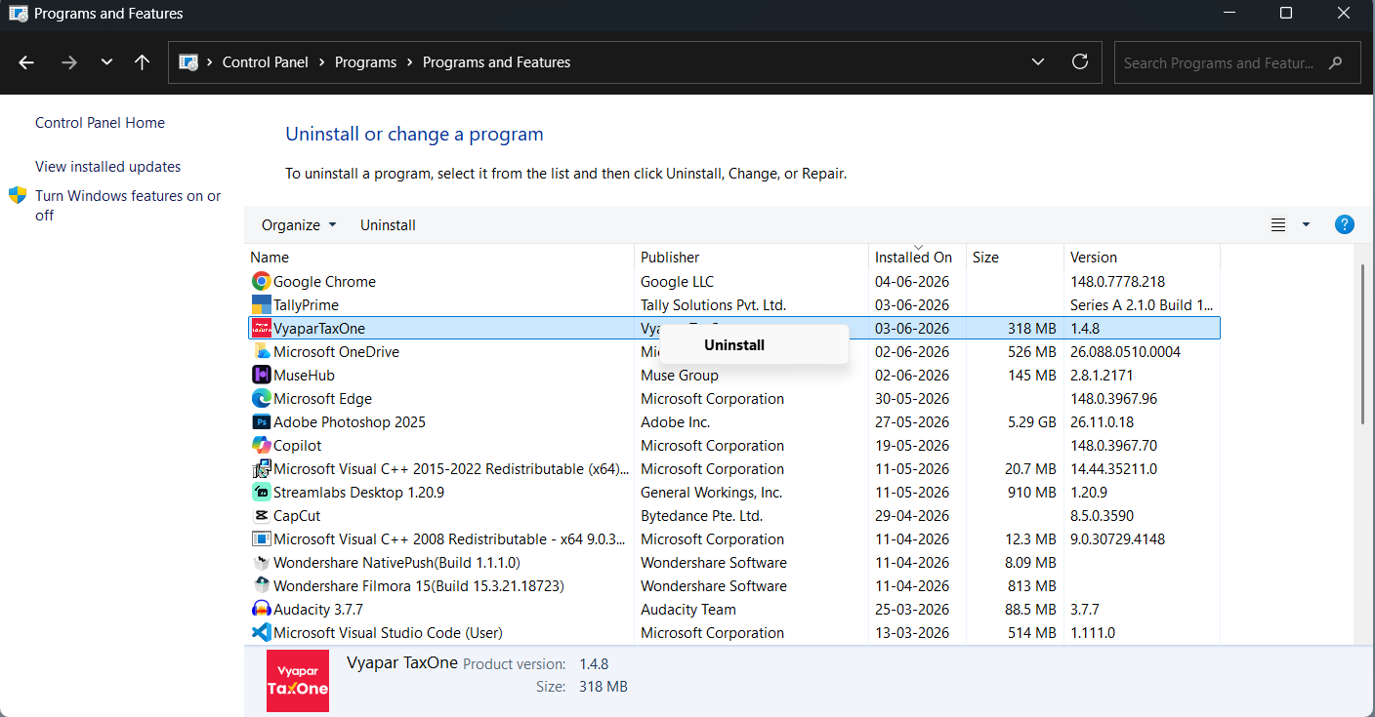
Task: Change the view using the view icon
Action: [x=1278, y=225]
